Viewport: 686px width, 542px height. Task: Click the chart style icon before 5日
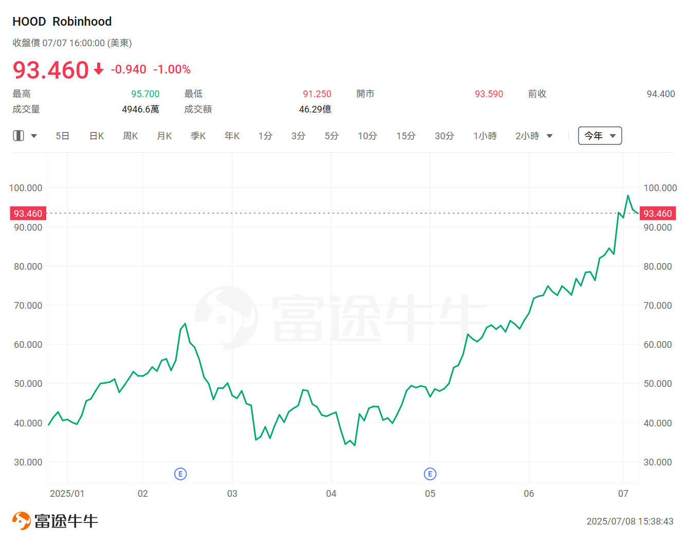click(18, 136)
